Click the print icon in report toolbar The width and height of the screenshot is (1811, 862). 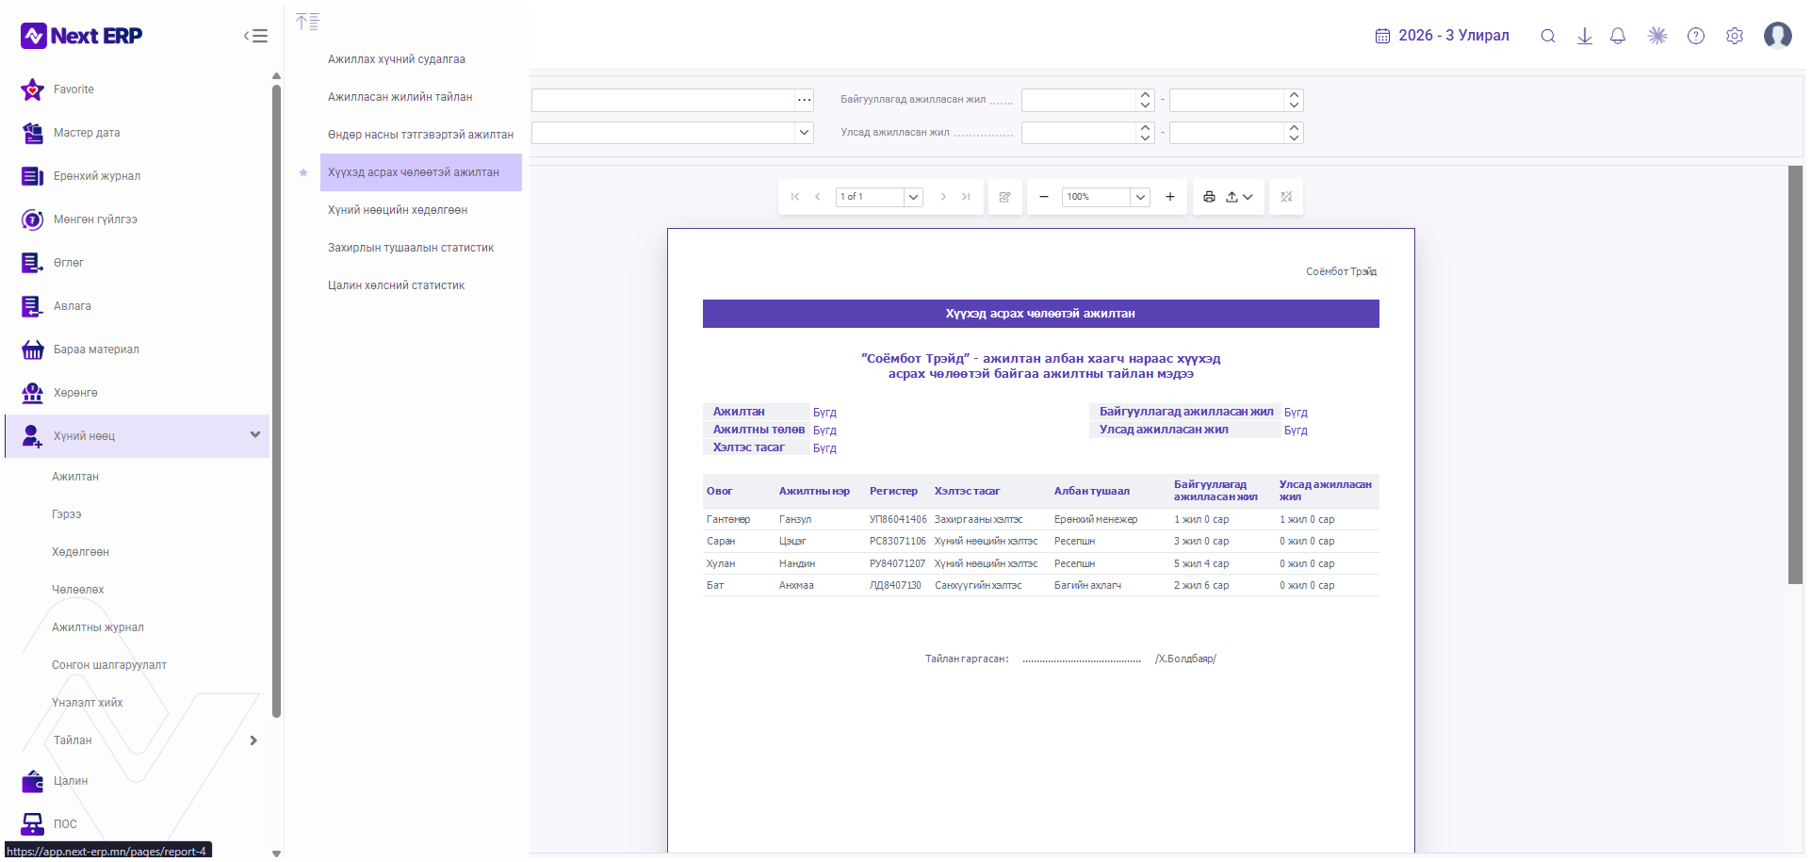point(1209,197)
